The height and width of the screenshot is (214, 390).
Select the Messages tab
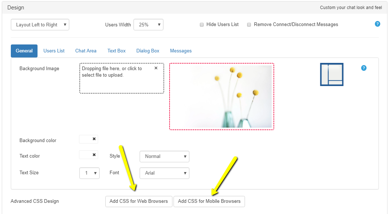coord(181,51)
